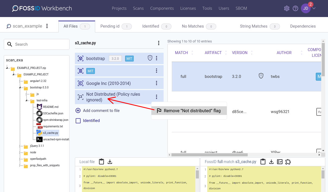Screen dimensions: 328x192
Task: Click the puzzle piece icon in match panel
Action: pyautogui.click(x=288, y=162)
